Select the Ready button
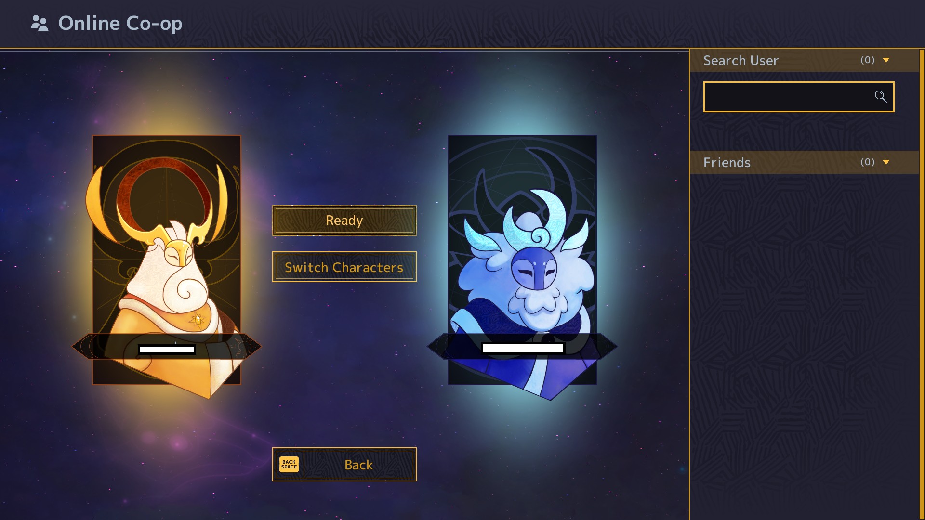The image size is (925, 520). pos(344,221)
